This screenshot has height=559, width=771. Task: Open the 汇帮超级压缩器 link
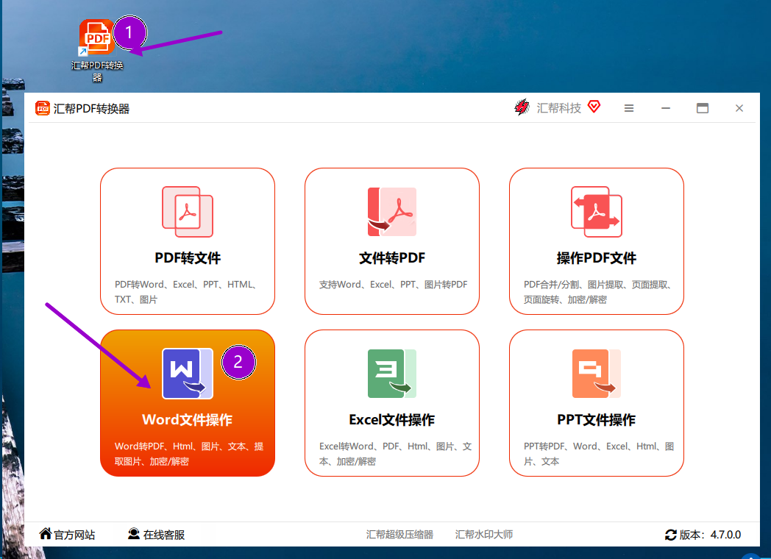click(x=399, y=535)
